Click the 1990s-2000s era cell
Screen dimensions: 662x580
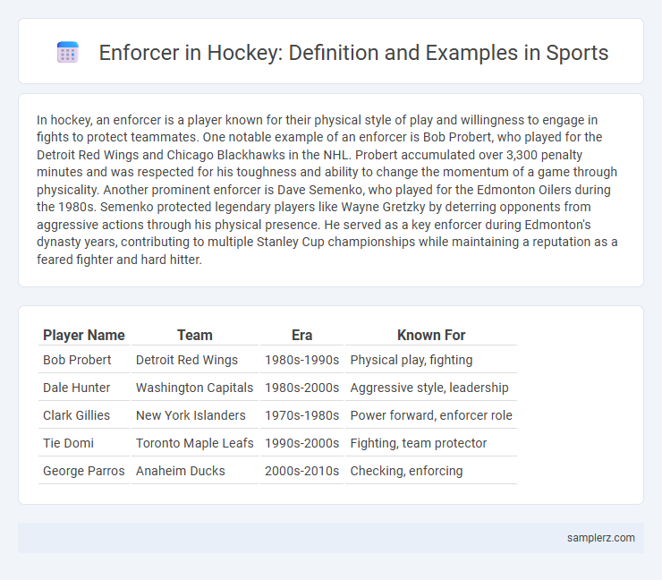[301, 443]
